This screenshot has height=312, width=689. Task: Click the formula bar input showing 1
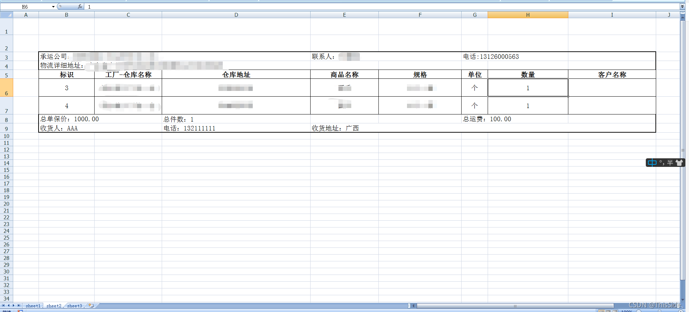point(382,7)
